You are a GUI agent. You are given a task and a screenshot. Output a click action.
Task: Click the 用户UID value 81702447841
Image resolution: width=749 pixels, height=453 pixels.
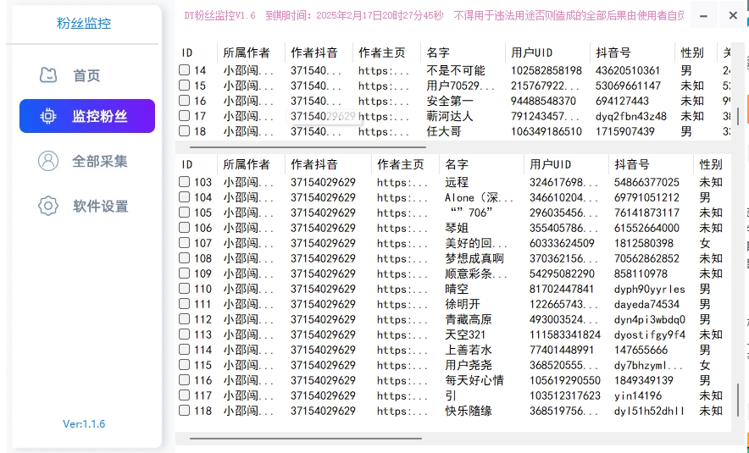coord(562,290)
